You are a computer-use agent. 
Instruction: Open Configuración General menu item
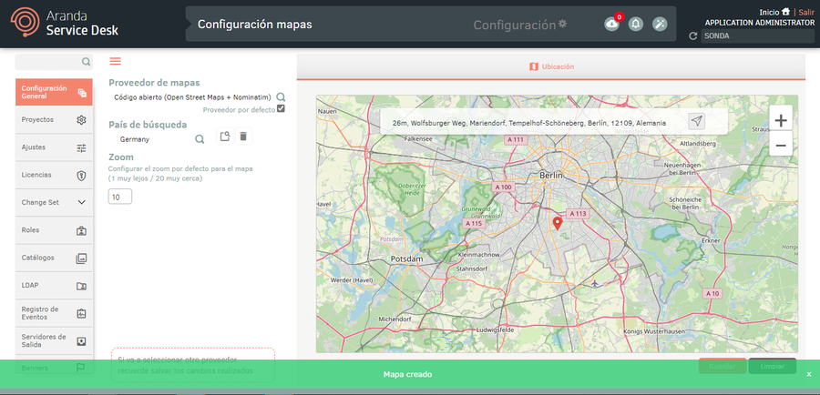[x=54, y=93]
